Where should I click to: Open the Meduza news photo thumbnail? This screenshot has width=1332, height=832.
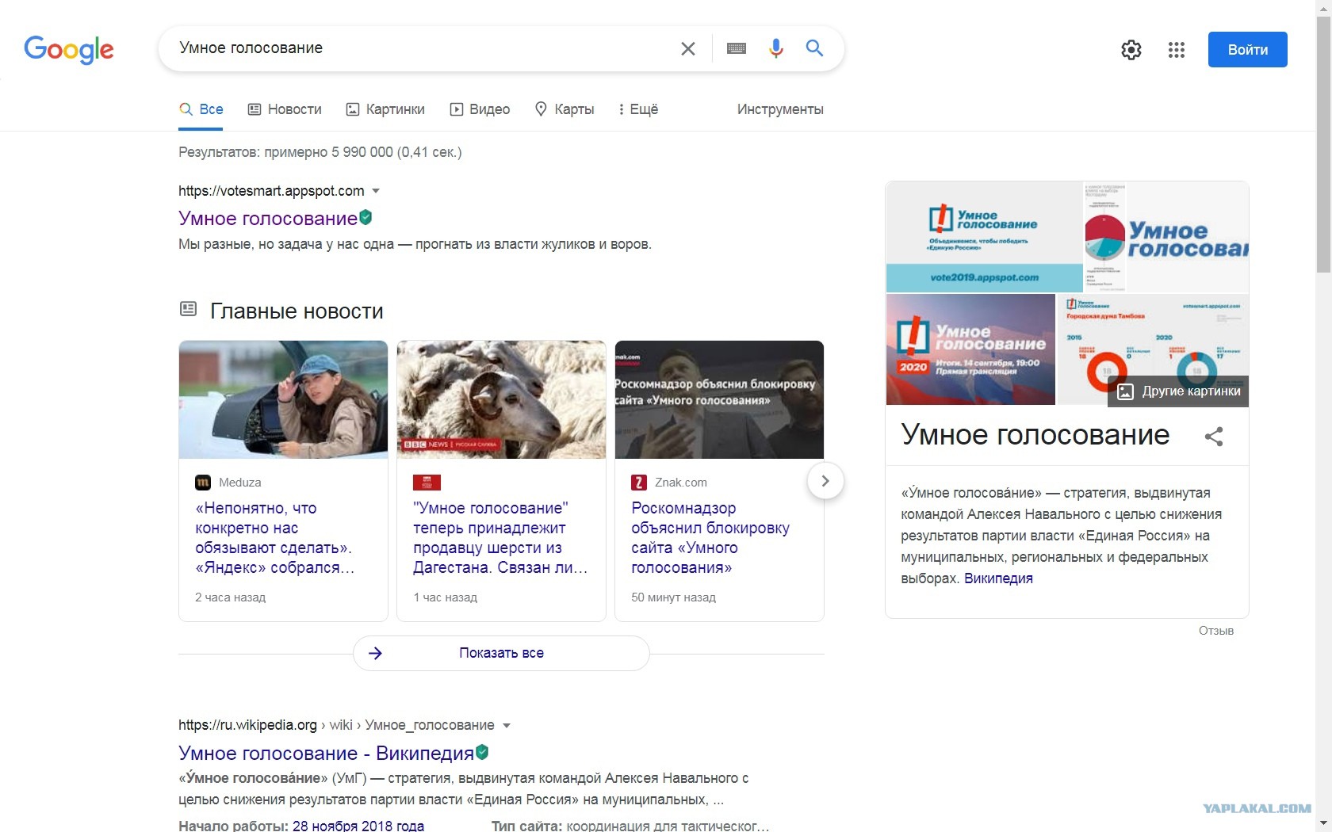pos(283,399)
